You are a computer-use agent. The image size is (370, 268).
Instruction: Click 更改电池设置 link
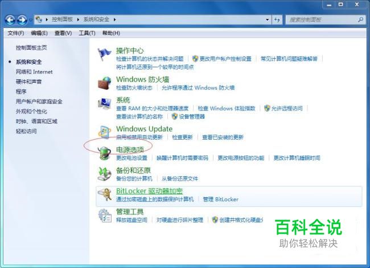(131, 158)
